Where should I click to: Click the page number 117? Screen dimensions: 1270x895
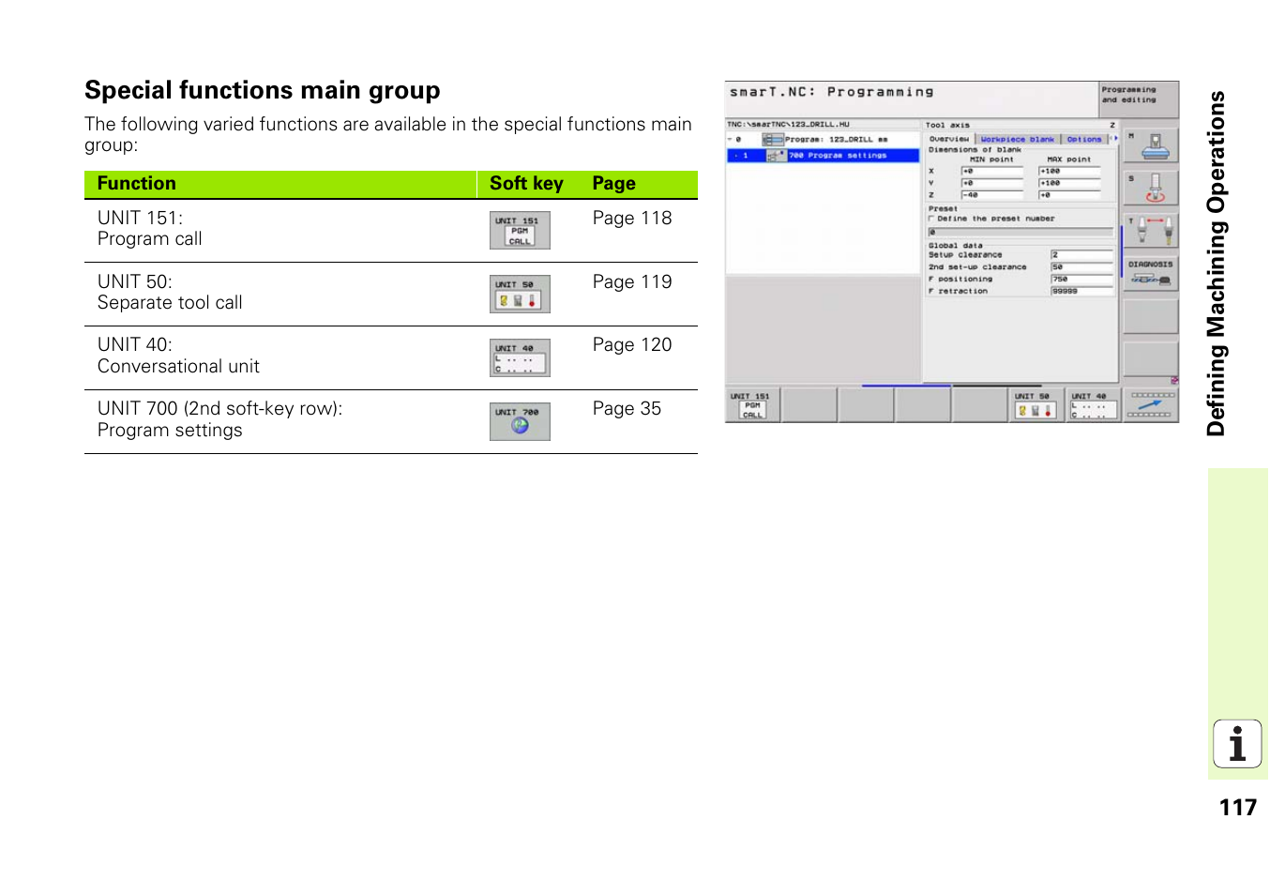click(1238, 808)
